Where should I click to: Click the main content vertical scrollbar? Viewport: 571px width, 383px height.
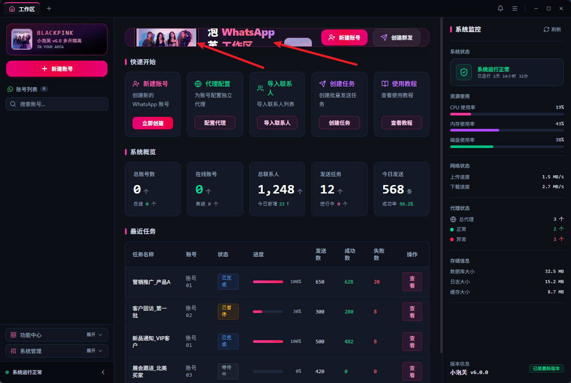coord(442,185)
